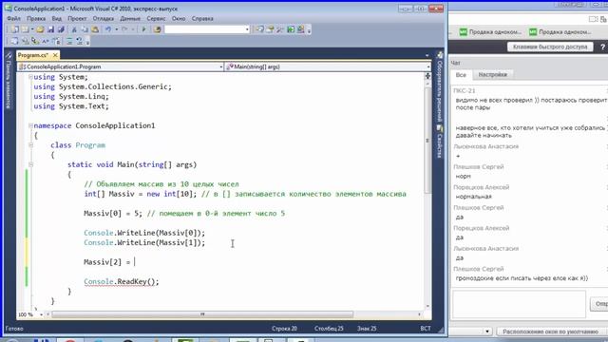
Task: Click the editor horizontal scrollbar thumb
Action: click(x=202, y=314)
